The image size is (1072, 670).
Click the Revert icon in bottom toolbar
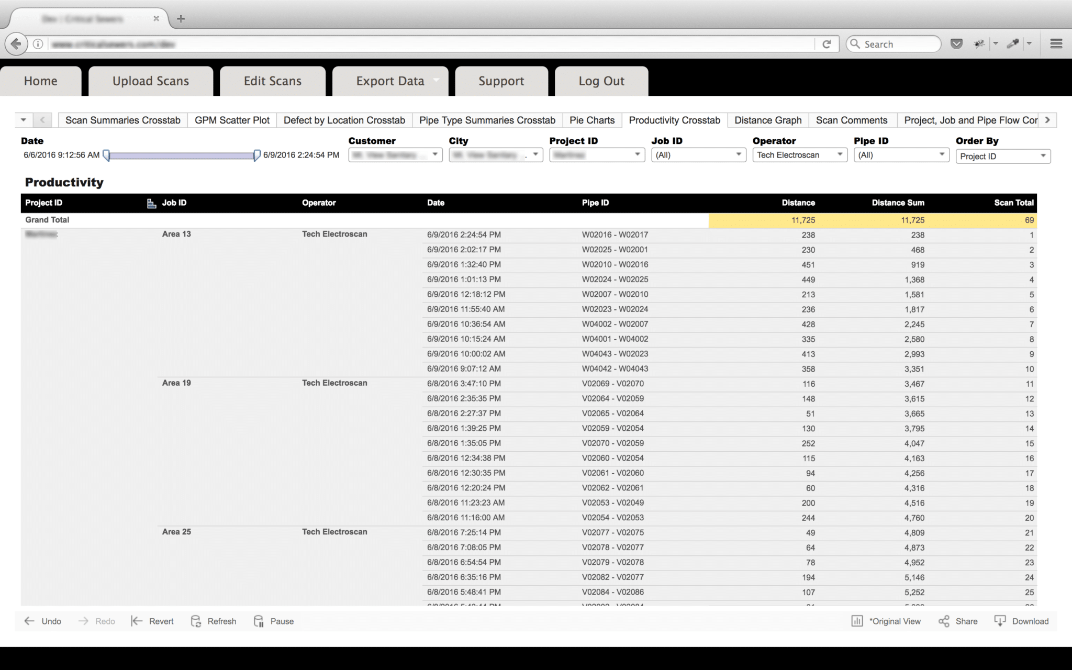(137, 621)
